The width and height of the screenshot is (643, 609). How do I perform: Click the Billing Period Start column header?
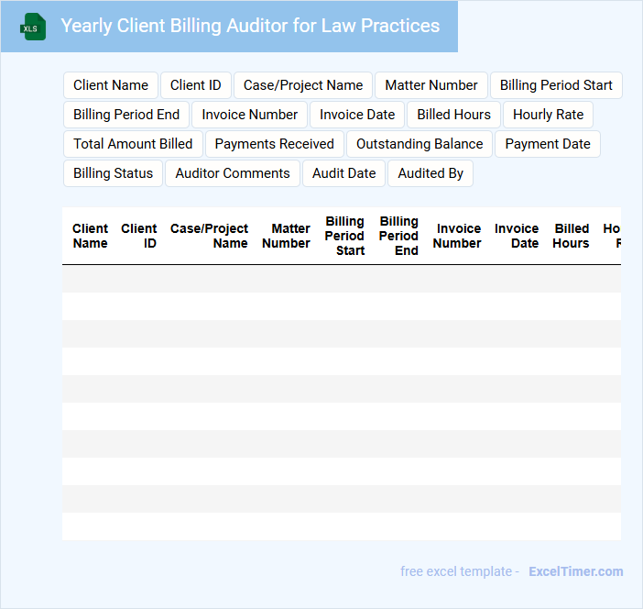[344, 236]
